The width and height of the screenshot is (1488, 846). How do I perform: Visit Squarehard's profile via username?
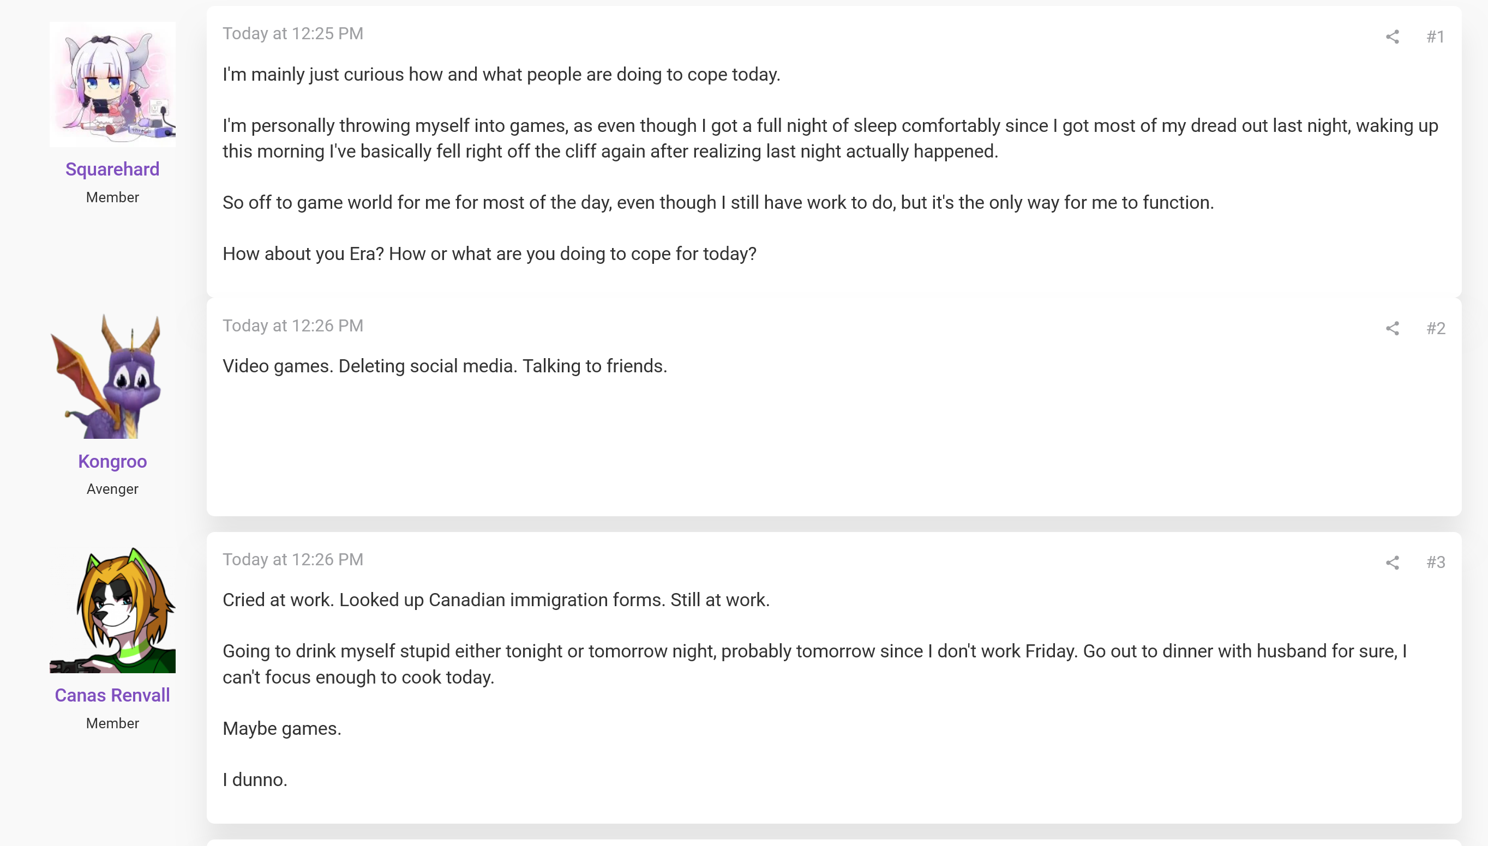(x=112, y=169)
